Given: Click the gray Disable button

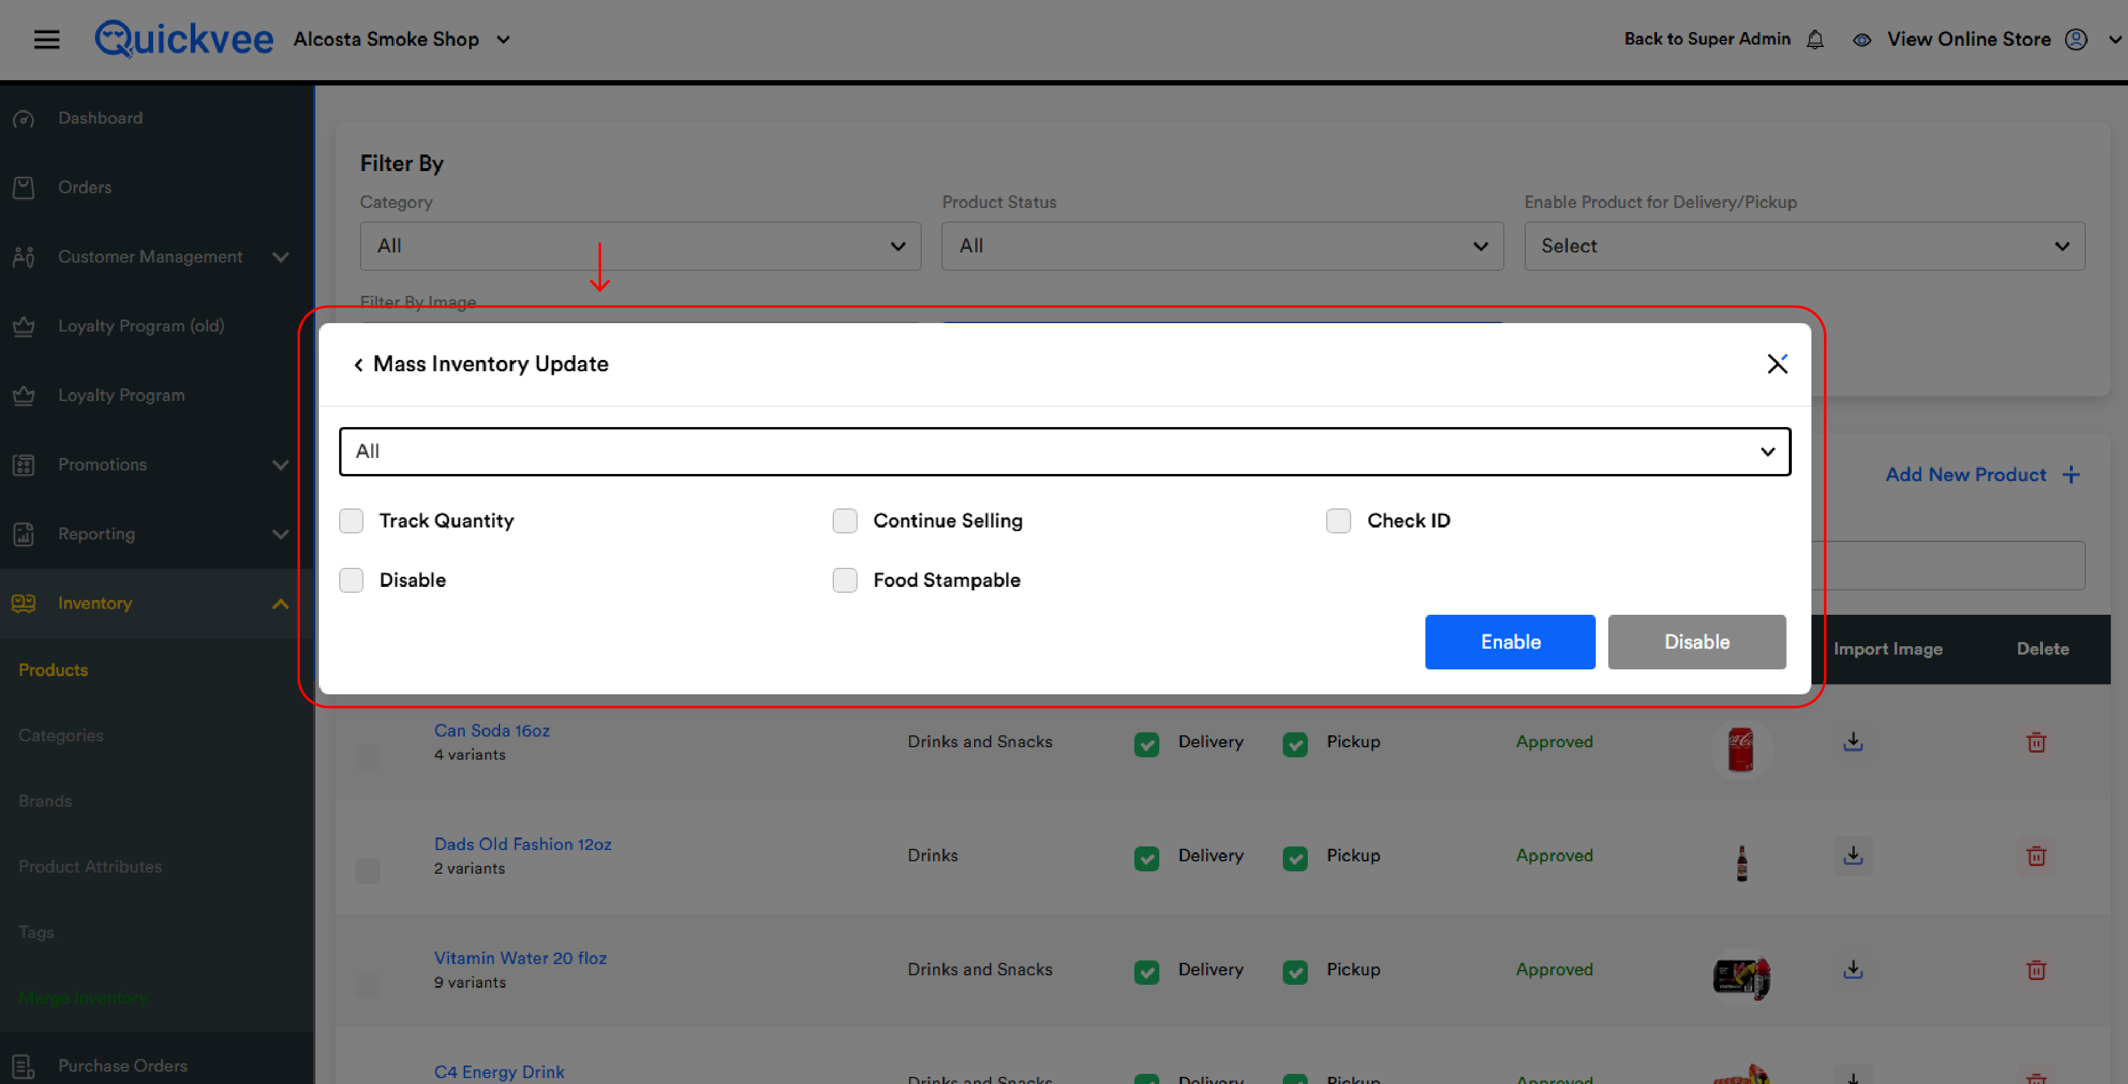Looking at the screenshot, I should (1697, 642).
